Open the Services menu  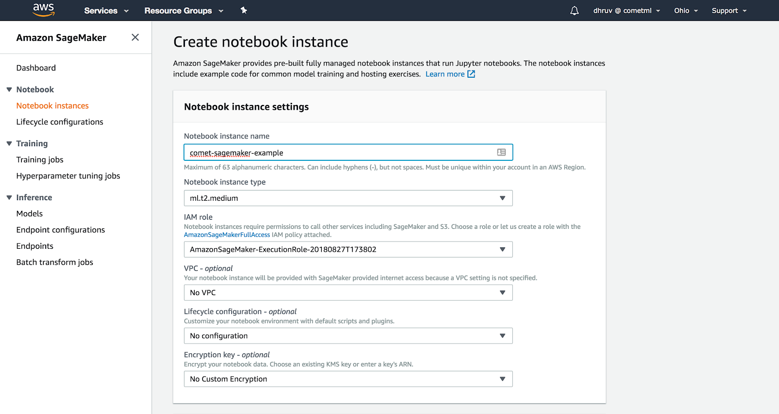pos(106,11)
